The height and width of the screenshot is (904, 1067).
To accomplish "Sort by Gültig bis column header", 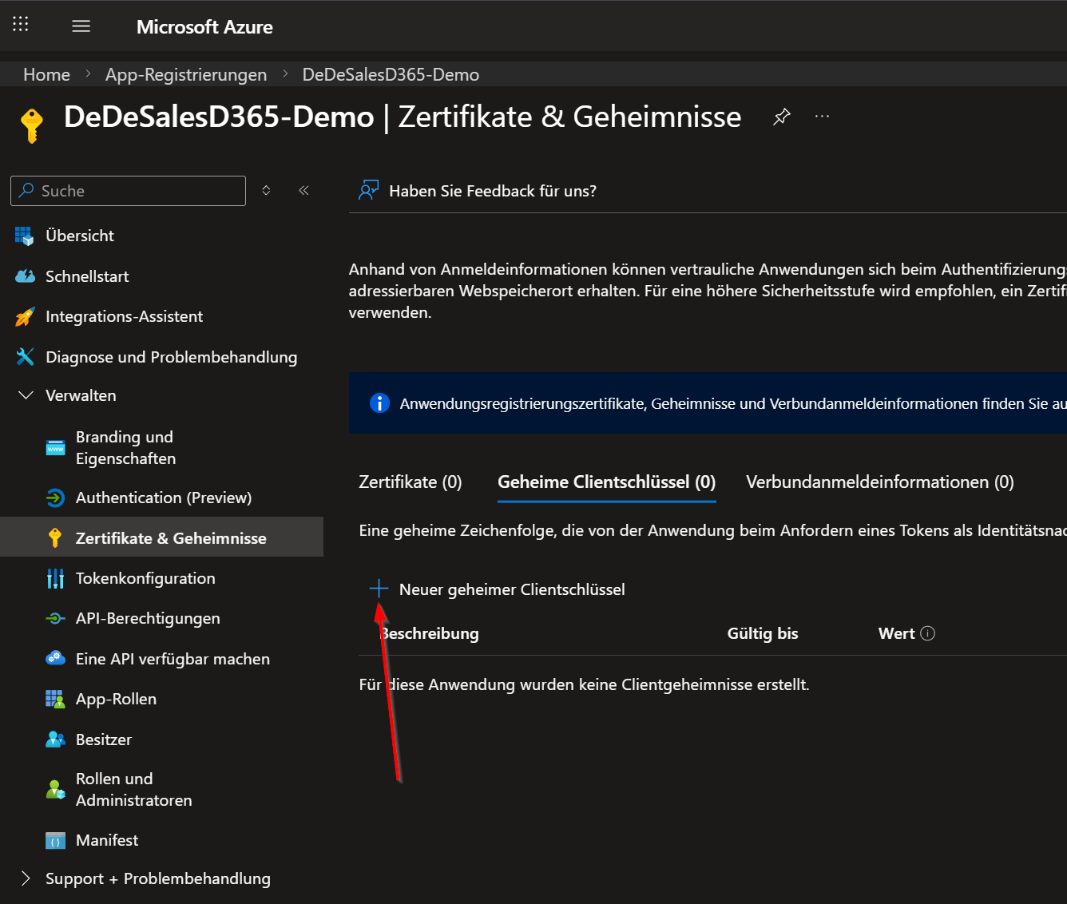I will [763, 633].
